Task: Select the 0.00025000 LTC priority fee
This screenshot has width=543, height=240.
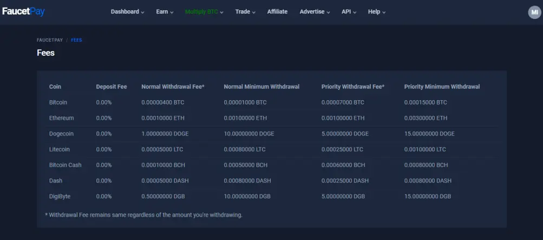Action: click(x=342, y=150)
